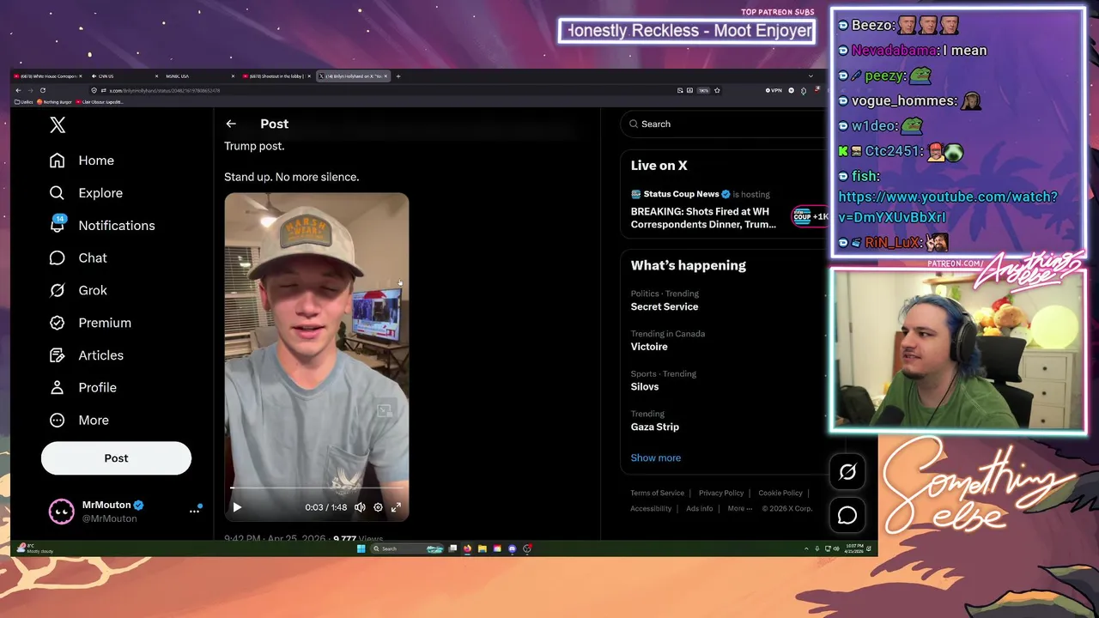The image size is (1099, 618).
Task: Reload the page in the browser
Action: tap(43, 90)
